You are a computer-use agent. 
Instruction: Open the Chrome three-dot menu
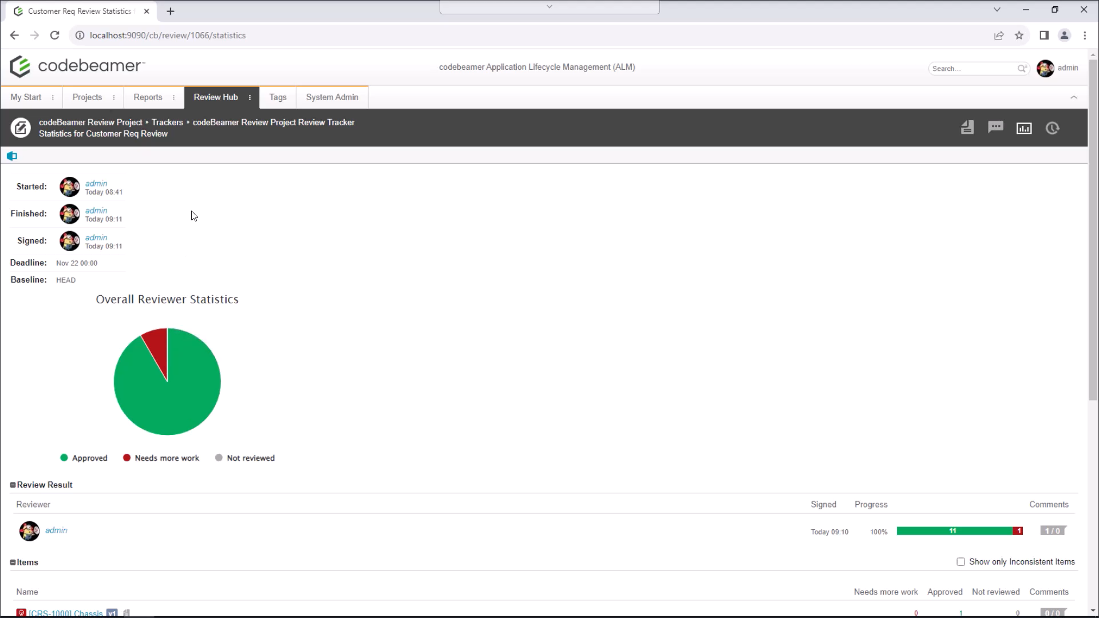1085,35
